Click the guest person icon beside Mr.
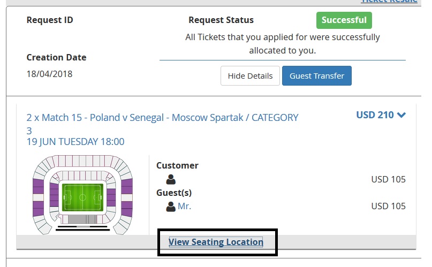Image resolution: width=432 pixels, height=267 pixels. pyautogui.click(x=171, y=207)
